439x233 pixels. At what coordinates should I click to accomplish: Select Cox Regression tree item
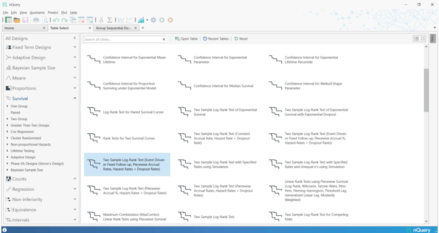click(x=22, y=131)
